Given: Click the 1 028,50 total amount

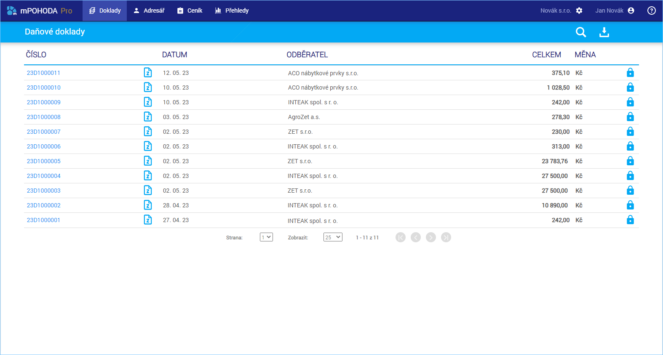Looking at the screenshot, I should pyautogui.click(x=558, y=87).
